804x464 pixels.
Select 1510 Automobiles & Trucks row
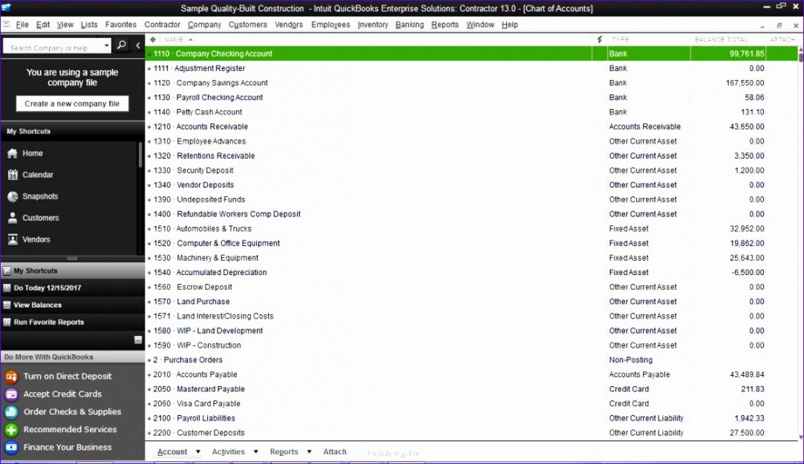pyautogui.click(x=471, y=229)
